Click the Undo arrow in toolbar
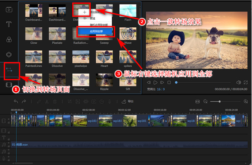 [x=16, y=101]
